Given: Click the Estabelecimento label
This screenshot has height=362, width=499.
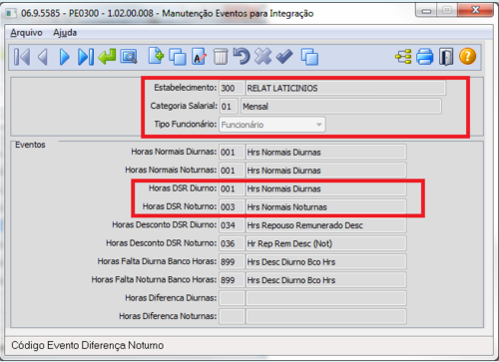Looking at the screenshot, I should [x=186, y=88].
